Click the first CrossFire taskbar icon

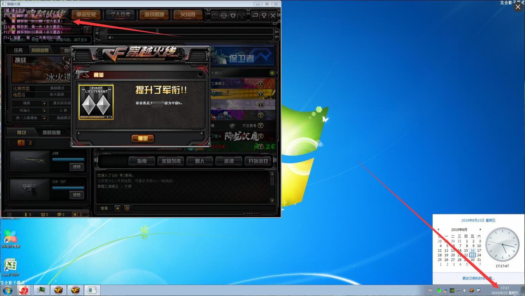[x=58, y=290]
